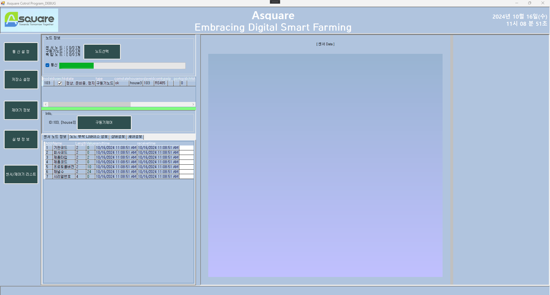
Task: Toggle the 통신 communication checkbox
Action: [x=48, y=65]
